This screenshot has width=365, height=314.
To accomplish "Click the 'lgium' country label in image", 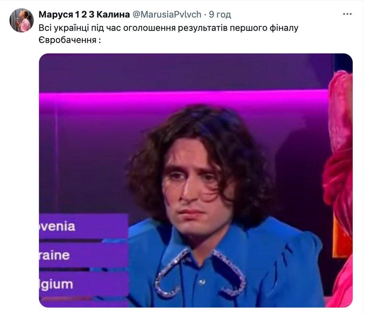I will click(56, 285).
